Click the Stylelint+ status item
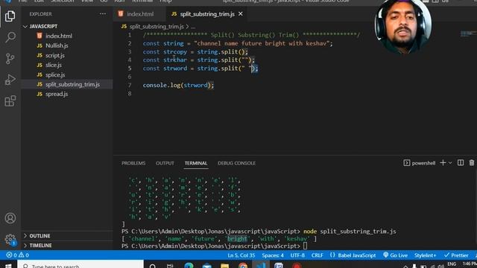The width and height of the screenshot is (477, 268). pyautogui.click(x=425, y=255)
